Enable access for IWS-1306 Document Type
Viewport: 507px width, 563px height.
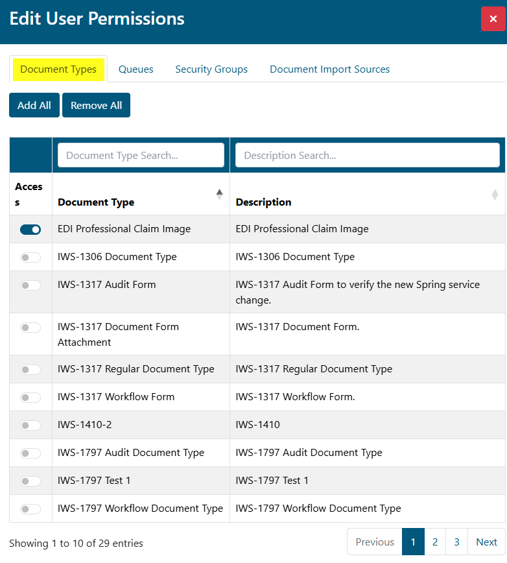(x=30, y=258)
